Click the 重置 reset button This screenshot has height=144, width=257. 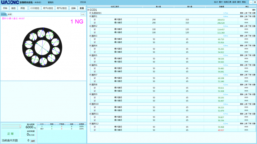coord(82,8)
